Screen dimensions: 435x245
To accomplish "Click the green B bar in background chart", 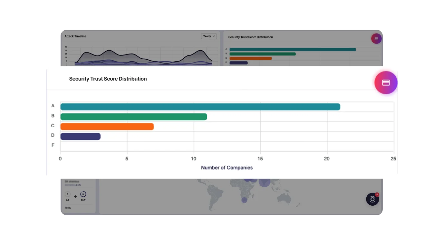I will tap(263, 54).
